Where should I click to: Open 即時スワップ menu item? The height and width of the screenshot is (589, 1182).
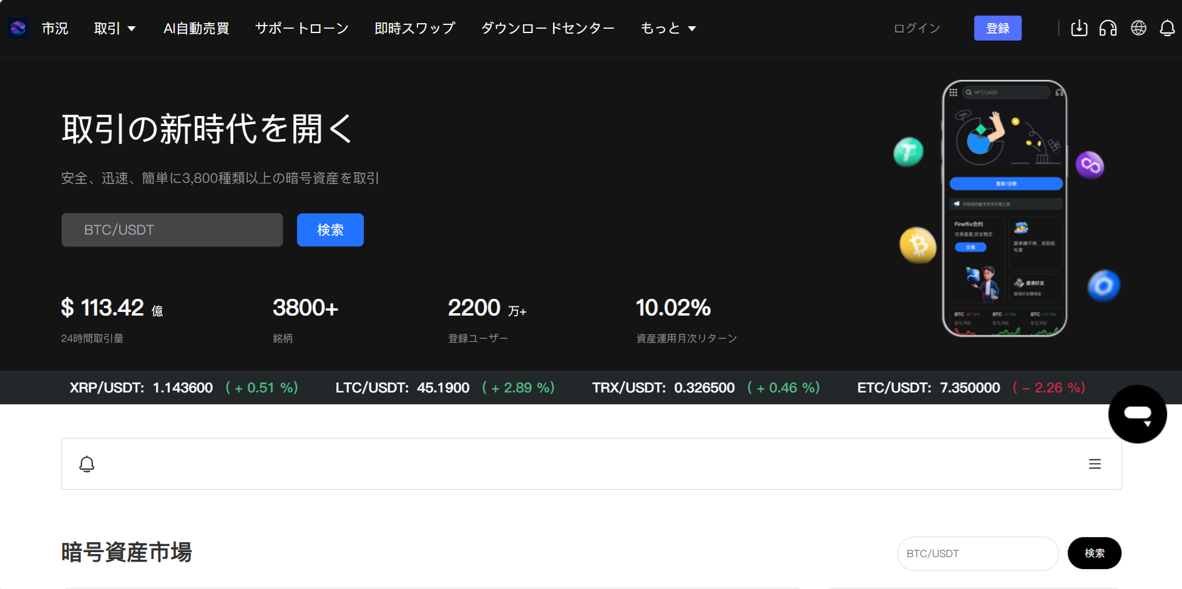[x=415, y=28]
